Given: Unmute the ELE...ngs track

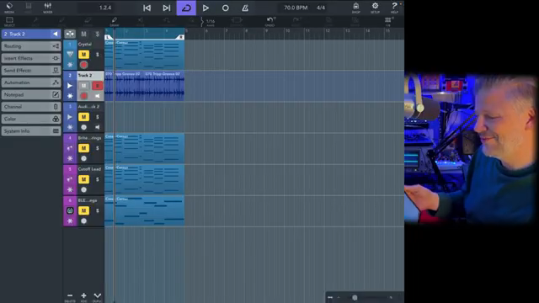Looking at the screenshot, I should [x=83, y=210].
